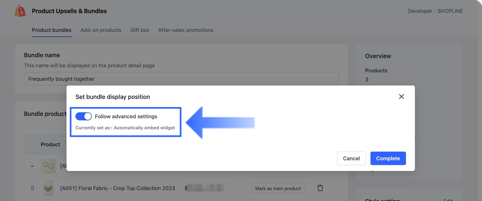The height and width of the screenshot is (201, 482).
Task: Click the Floral Fabric Crop Top product name
Action: pyautogui.click(x=117, y=188)
